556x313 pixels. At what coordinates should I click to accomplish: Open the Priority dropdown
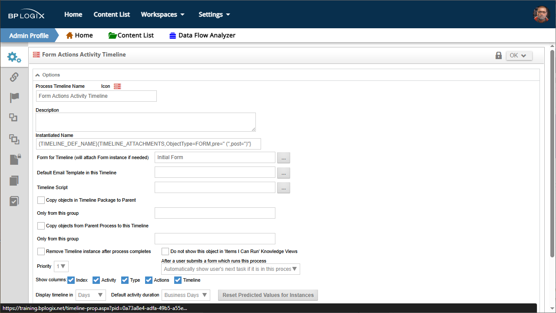tap(61, 266)
